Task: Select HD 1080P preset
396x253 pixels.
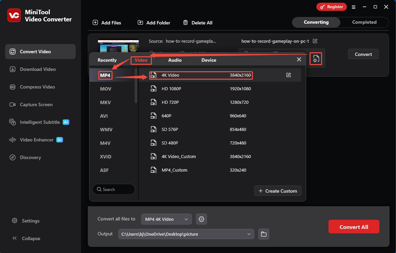Action: click(220, 89)
